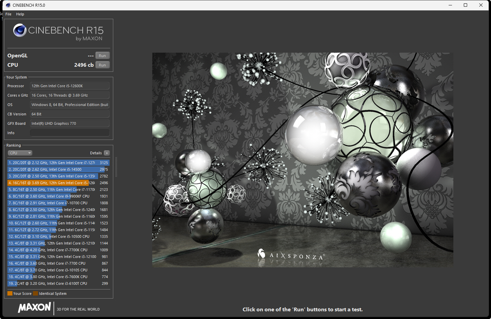491x319 pixels.
Task: Run the CPU benchmark
Action: click(103, 65)
